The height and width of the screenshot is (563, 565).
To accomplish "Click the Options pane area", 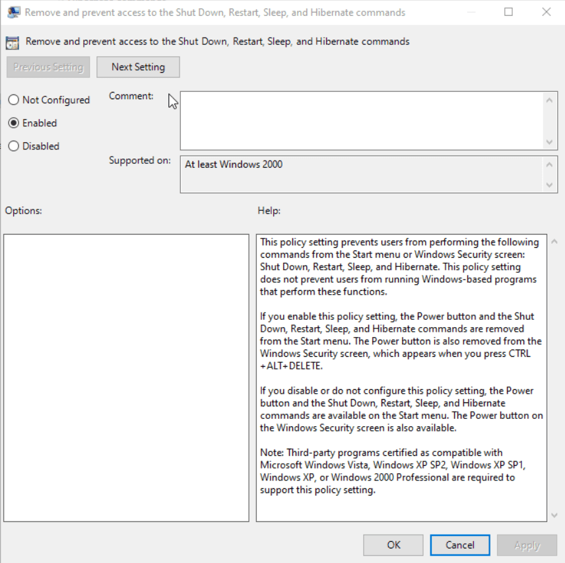I will click(x=126, y=377).
